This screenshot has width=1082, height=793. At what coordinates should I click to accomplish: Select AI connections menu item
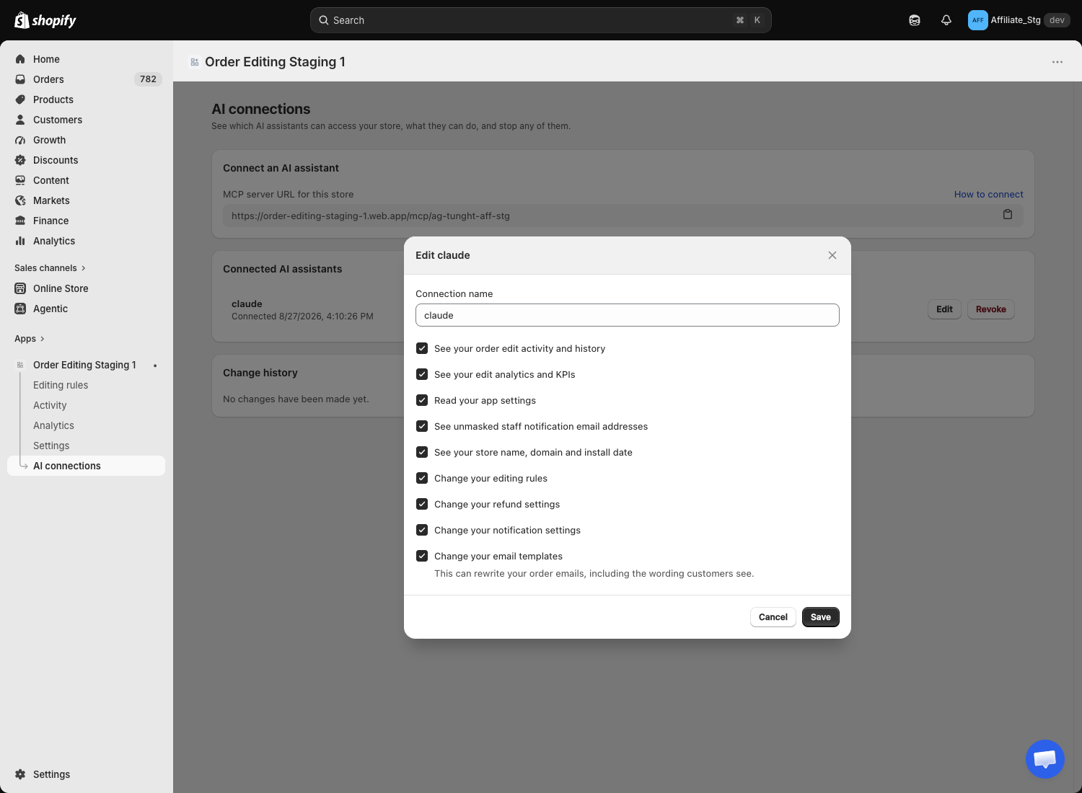87,466
